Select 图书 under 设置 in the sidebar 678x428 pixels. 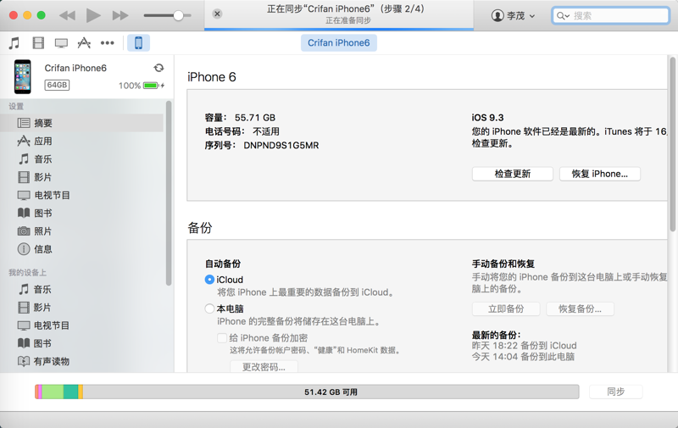81,213
